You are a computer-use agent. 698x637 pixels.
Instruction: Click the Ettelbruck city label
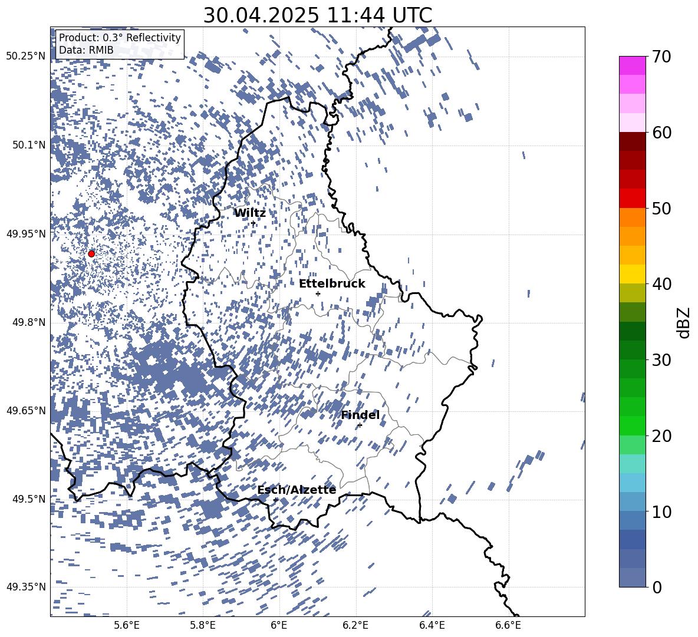[332, 284]
